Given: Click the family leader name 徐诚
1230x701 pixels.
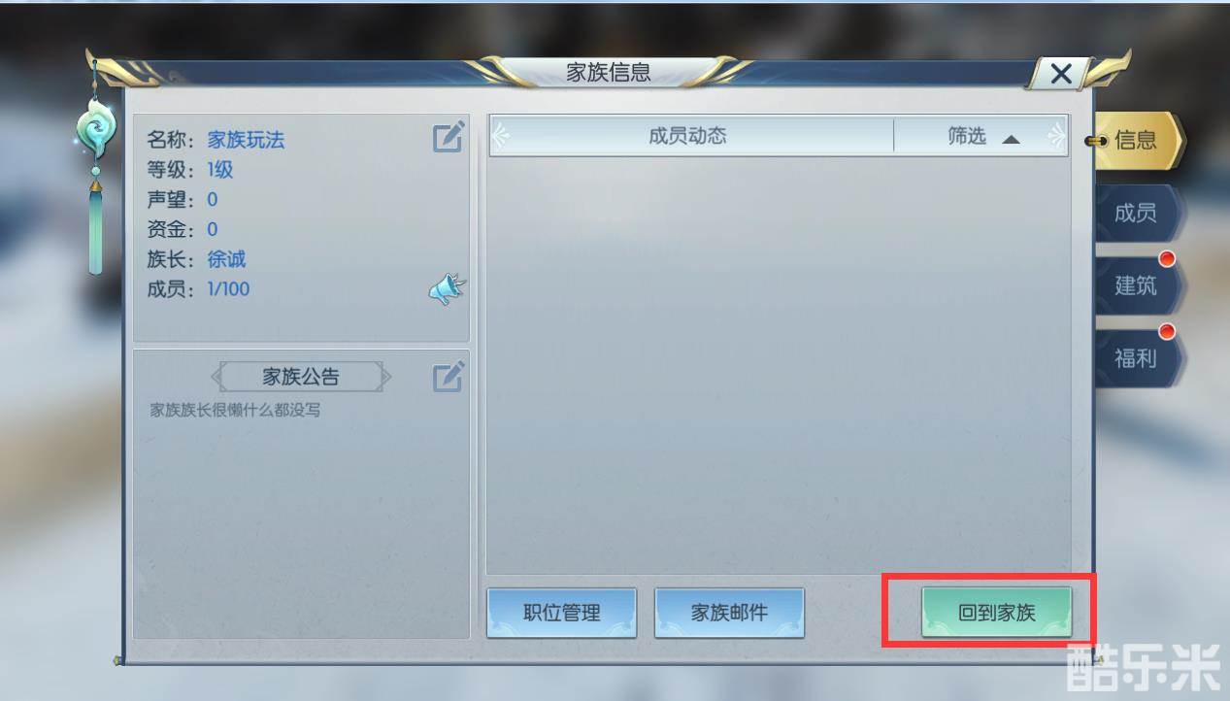Looking at the screenshot, I should (x=226, y=259).
